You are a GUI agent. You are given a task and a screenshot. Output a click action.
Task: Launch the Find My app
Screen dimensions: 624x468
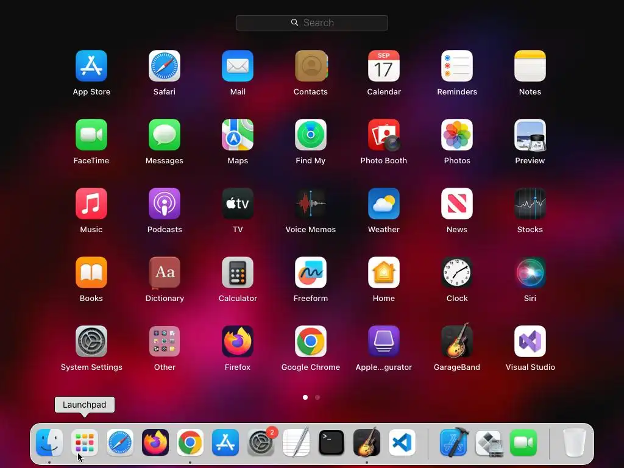tap(311, 135)
